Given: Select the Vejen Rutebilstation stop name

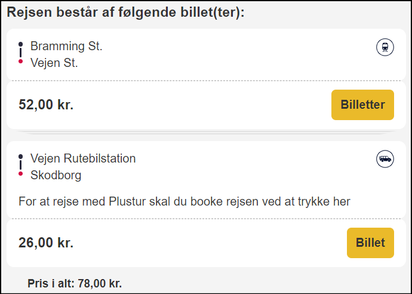Looking at the screenshot, I should click(x=83, y=158).
